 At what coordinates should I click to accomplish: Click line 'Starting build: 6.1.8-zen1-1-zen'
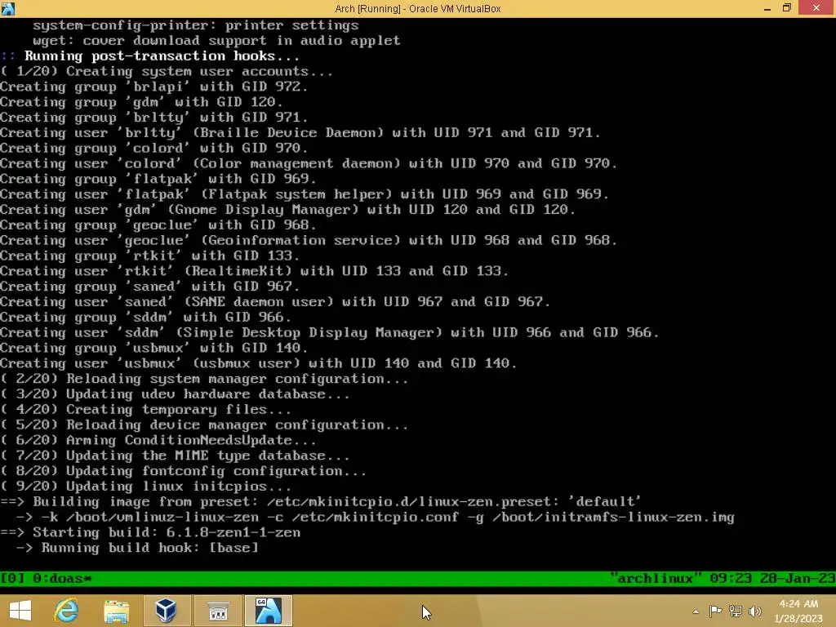(x=150, y=532)
